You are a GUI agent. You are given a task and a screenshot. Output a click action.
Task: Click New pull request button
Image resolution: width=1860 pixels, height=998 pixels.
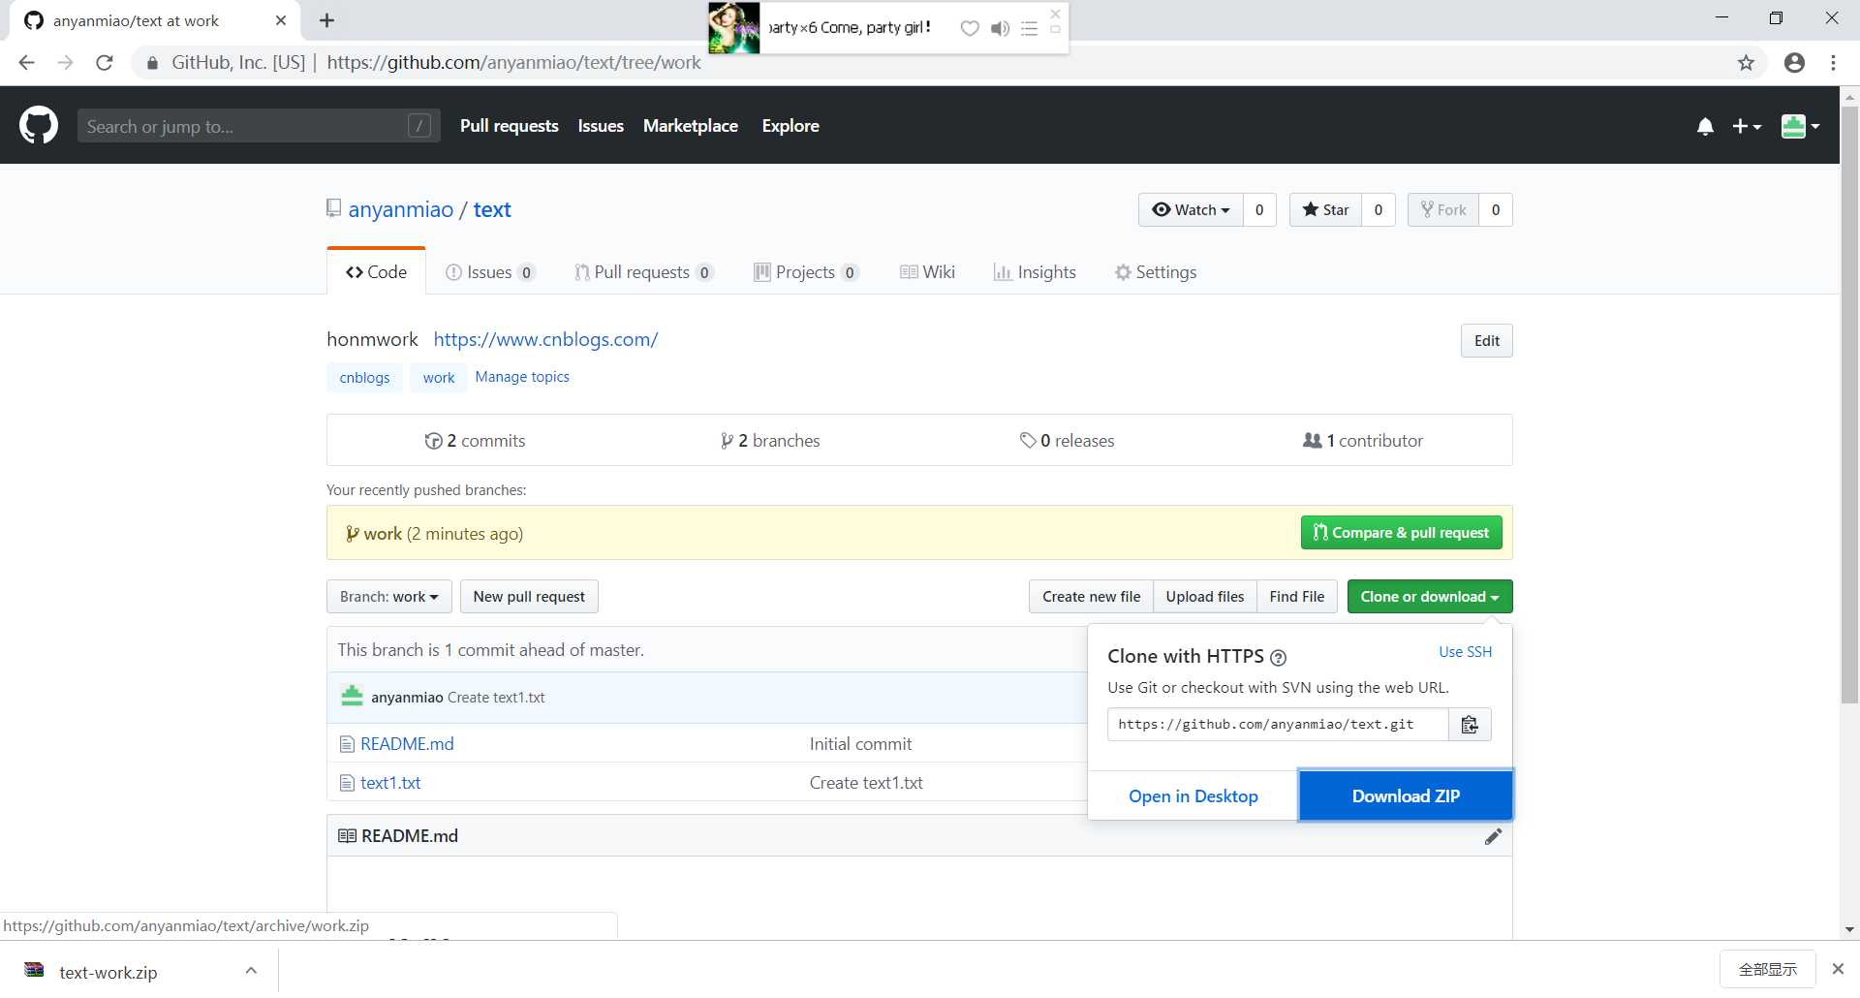pyautogui.click(x=529, y=597)
